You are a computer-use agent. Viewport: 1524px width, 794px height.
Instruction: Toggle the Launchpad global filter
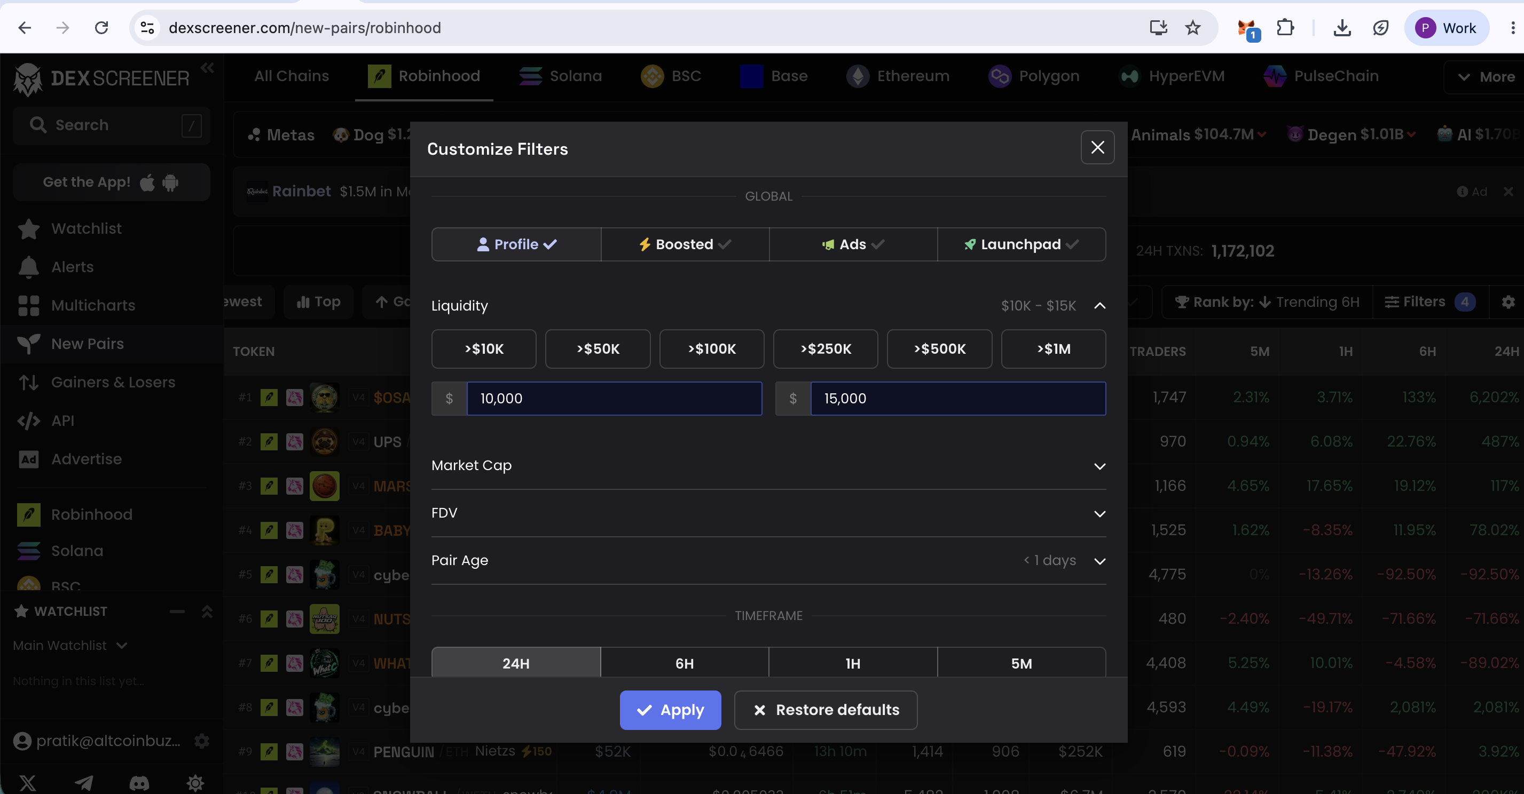point(1022,244)
